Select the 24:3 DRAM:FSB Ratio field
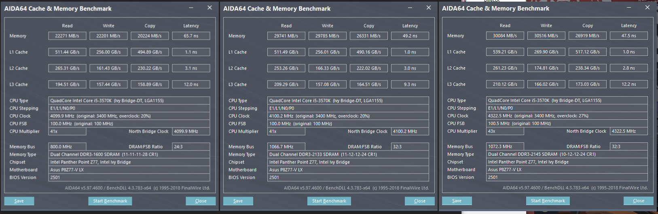The image size is (658, 214). [190, 147]
